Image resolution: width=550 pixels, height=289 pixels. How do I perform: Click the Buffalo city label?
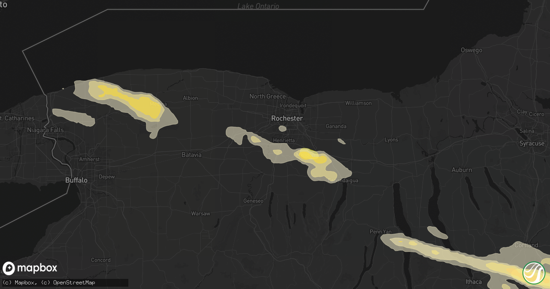coord(76,180)
